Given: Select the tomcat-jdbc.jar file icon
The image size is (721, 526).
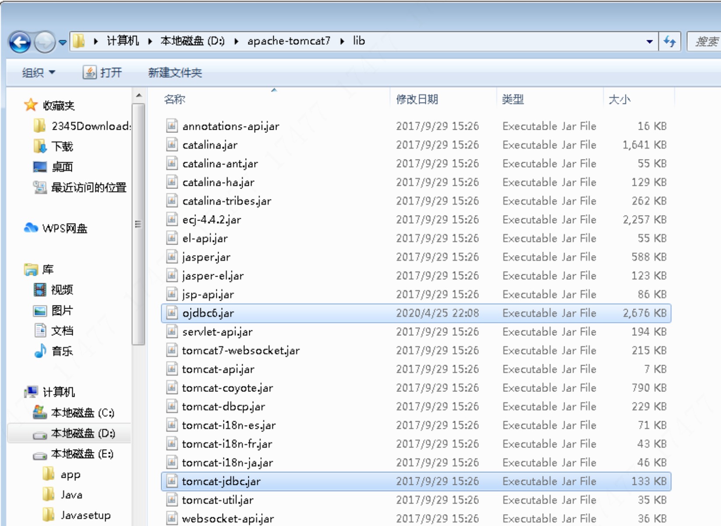Looking at the screenshot, I should click(x=172, y=481).
